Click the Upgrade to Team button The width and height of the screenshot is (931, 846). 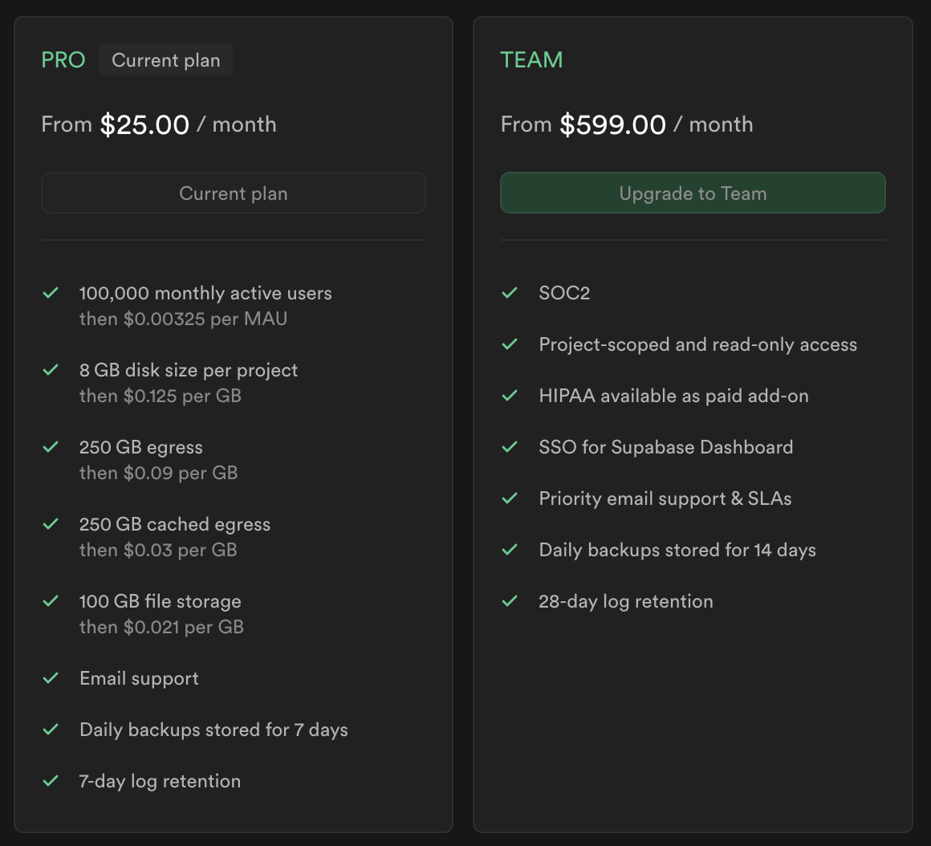click(693, 193)
